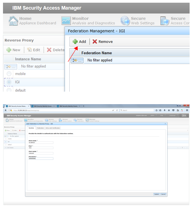Close the Add Federation to Reverse Proxy dialog
Screen dimensions: 192x206
point(165,124)
